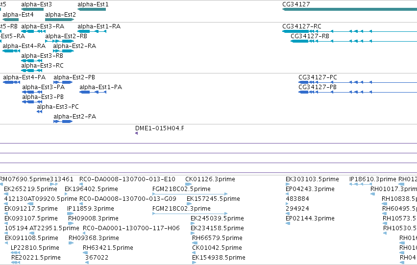Select RC0-DA0001-130700-117-H06 EST
Viewport: 417px width, 265px height.
point(85,233)
